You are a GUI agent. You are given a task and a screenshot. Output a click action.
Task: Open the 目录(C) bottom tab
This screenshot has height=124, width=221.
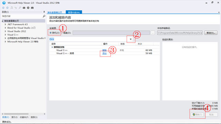(x=6, y=117)
